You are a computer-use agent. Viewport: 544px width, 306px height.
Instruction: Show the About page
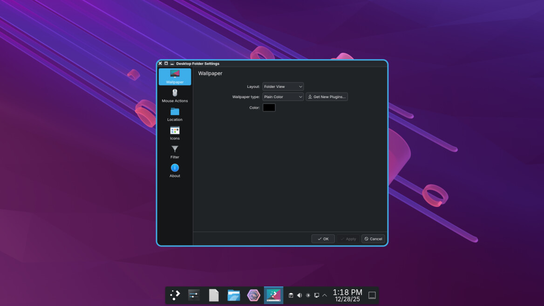[175, 170]
